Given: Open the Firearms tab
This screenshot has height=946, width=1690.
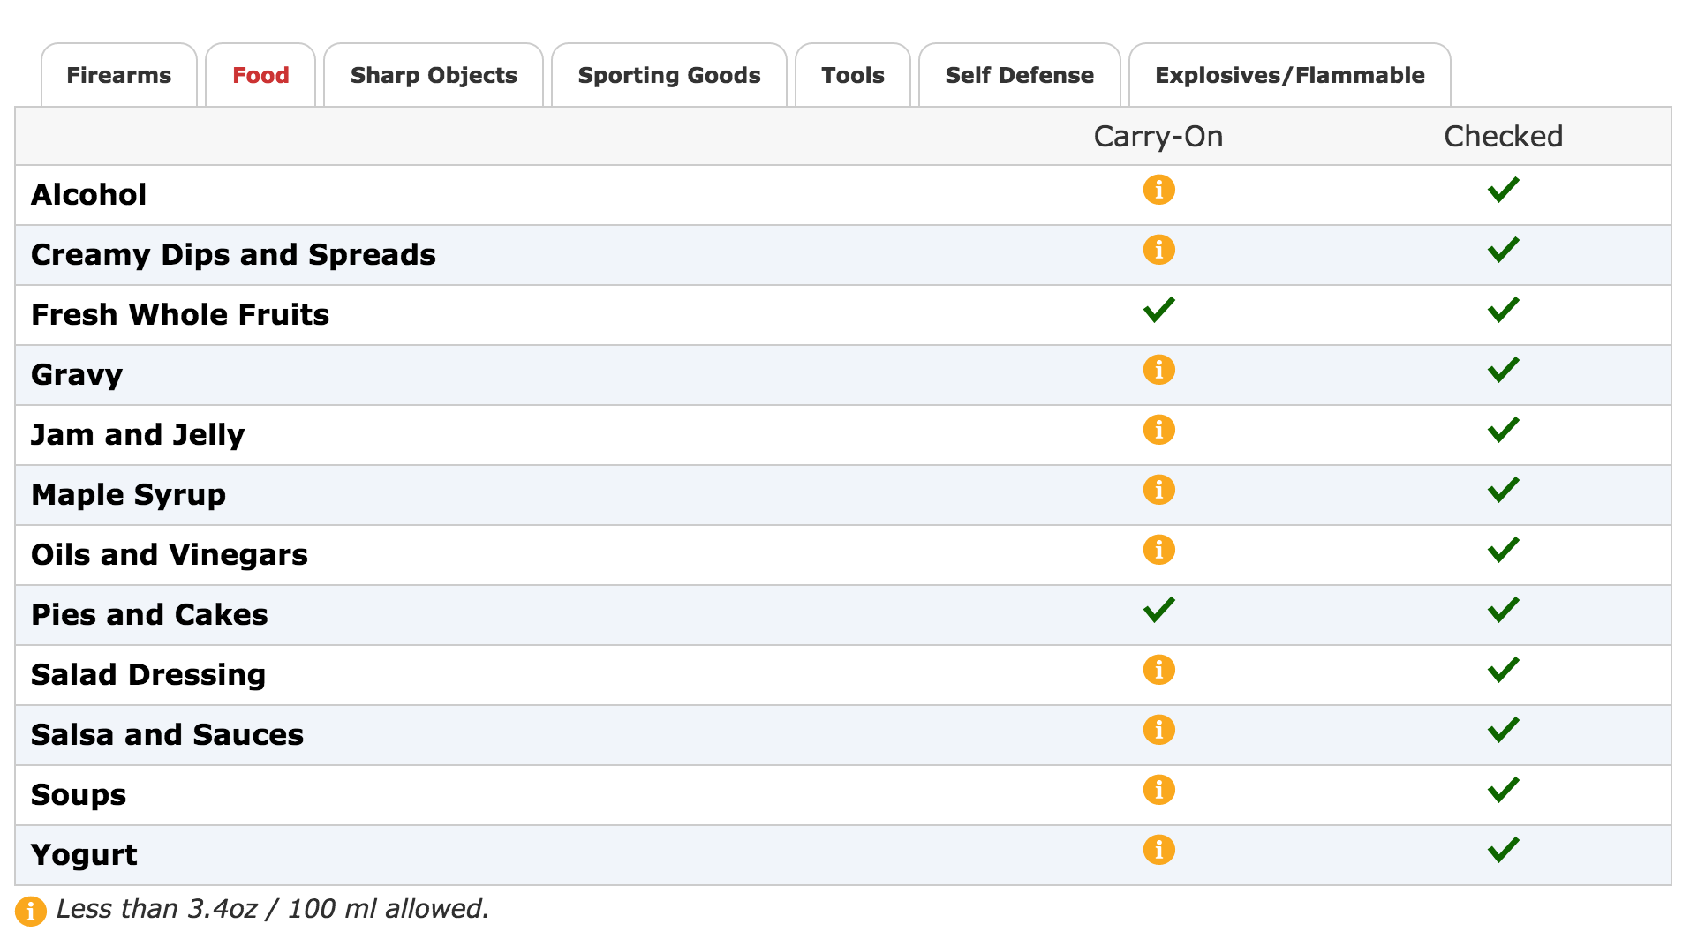Looking at the screenshot, I should coord(119,75).
